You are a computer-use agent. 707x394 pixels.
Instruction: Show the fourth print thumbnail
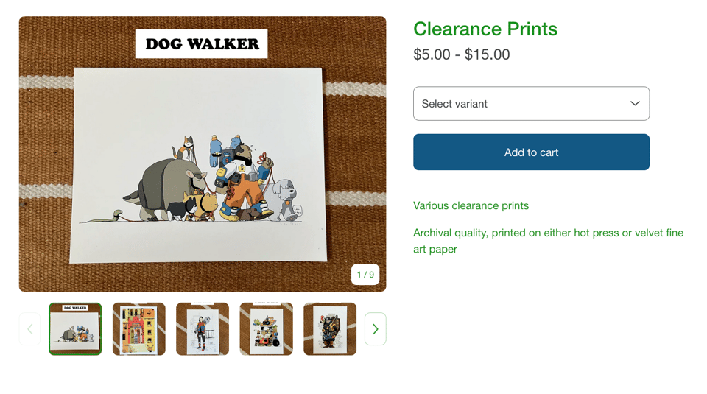tap(266, 329)
